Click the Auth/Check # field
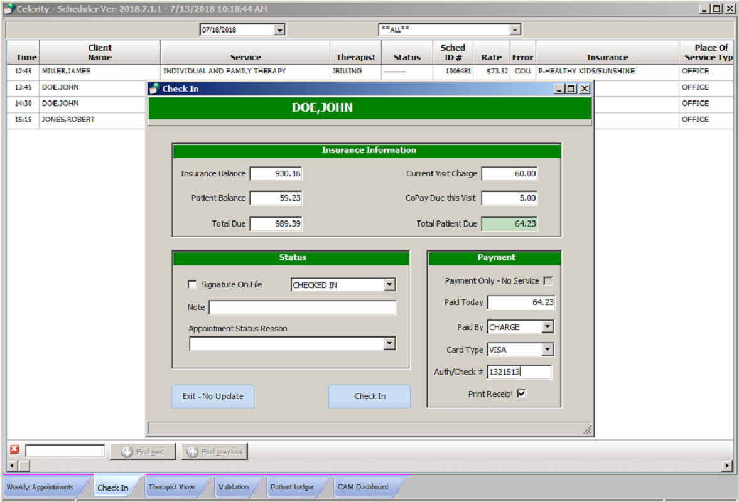 pos(519,371)
